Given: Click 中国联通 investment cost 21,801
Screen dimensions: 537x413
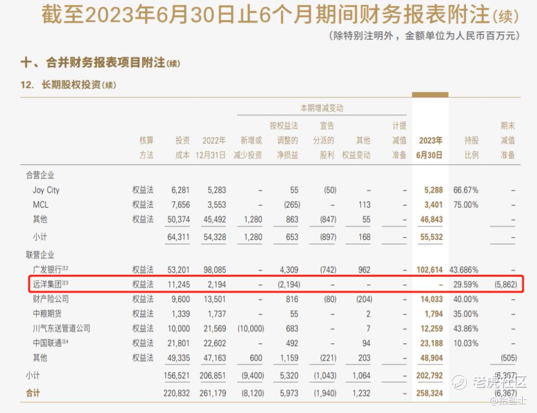Looking at the screenshot, I should [x=179, y=343].
